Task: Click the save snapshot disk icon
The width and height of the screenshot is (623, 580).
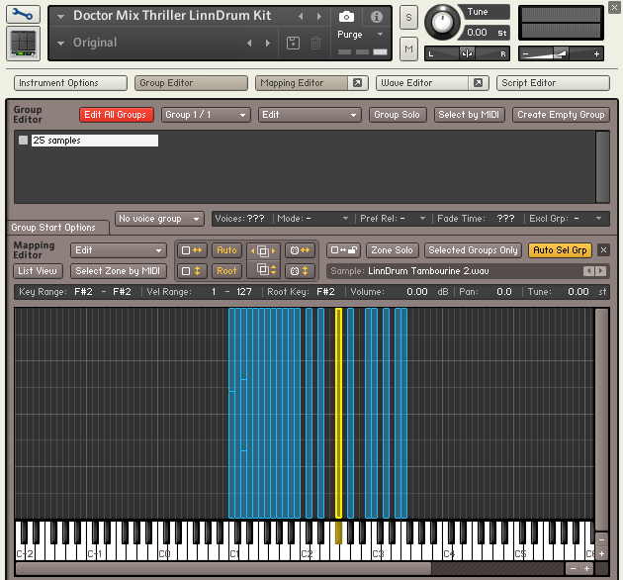Action: click(x=293, y=43)
